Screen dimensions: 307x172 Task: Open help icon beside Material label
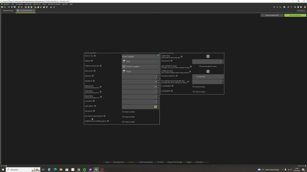pyautogui.click(x=92, y=61)
